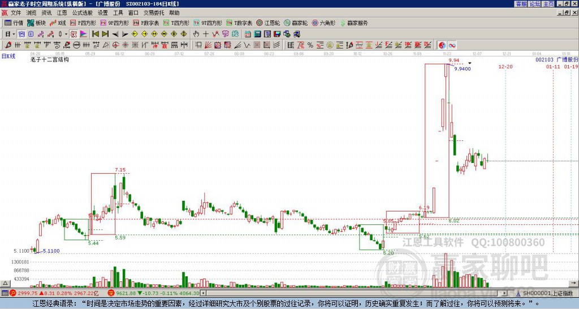Open the T数字表 tool
Screen dimensions: 579x309
tap(239, 23)
